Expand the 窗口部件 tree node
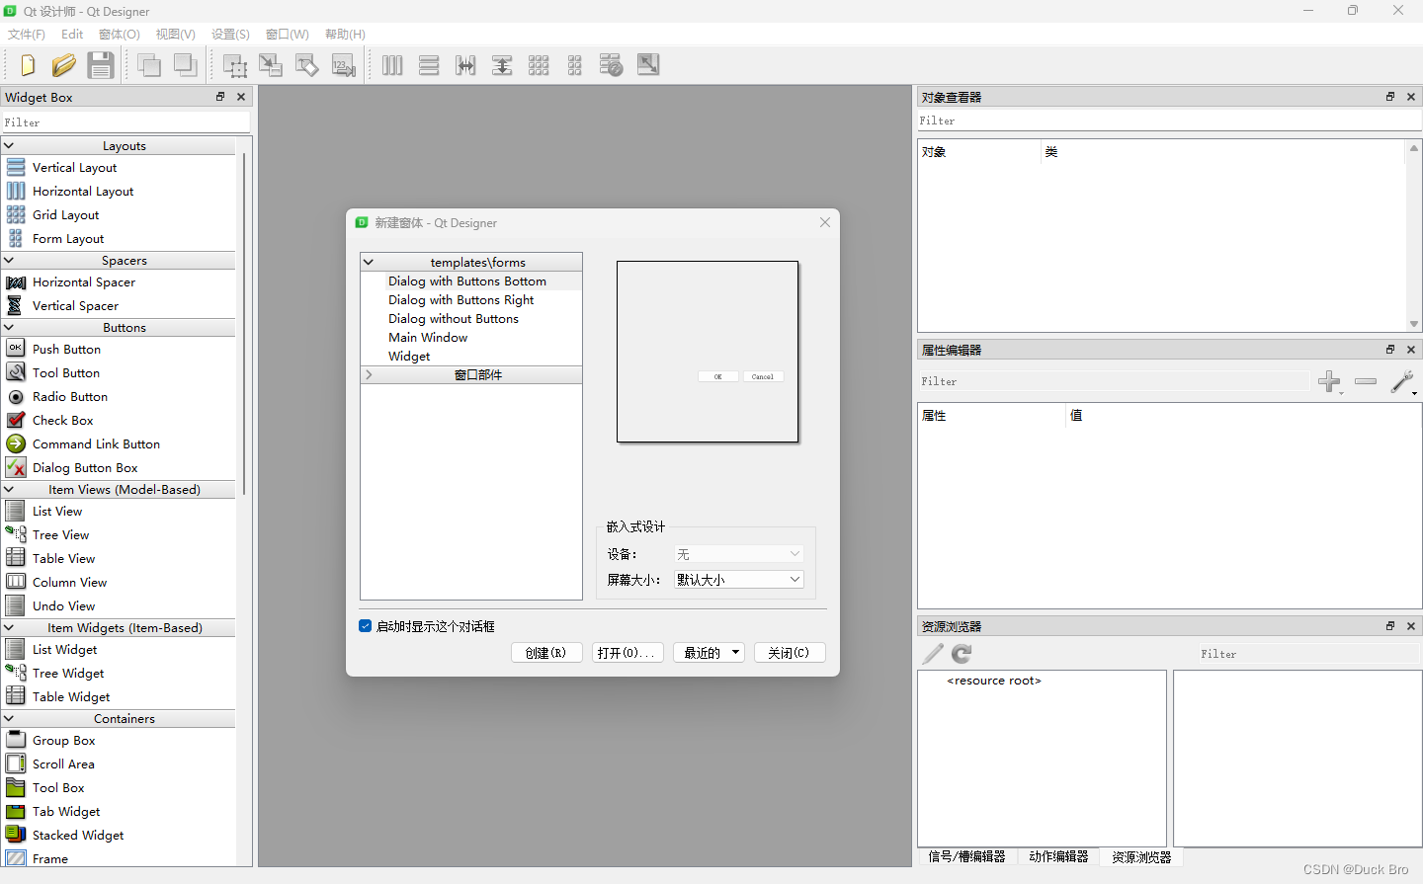The width and height of the screenshot is (1423, 884). click(369, 374)
